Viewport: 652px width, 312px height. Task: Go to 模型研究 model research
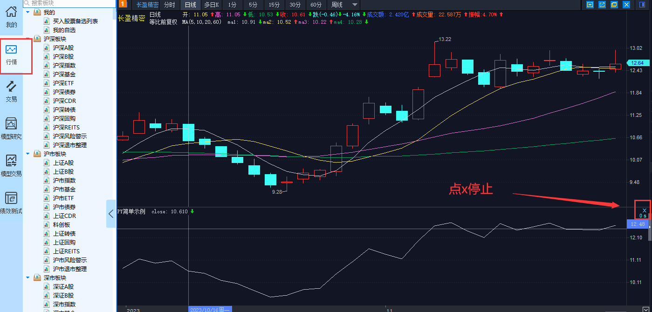pos(12,129)
